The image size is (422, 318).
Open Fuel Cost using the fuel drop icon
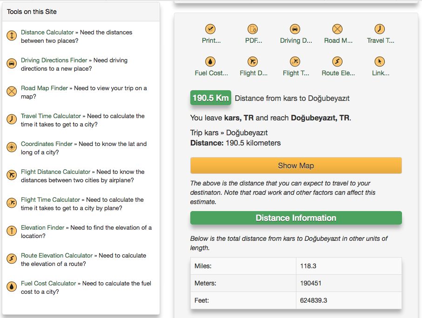[210, 61]
